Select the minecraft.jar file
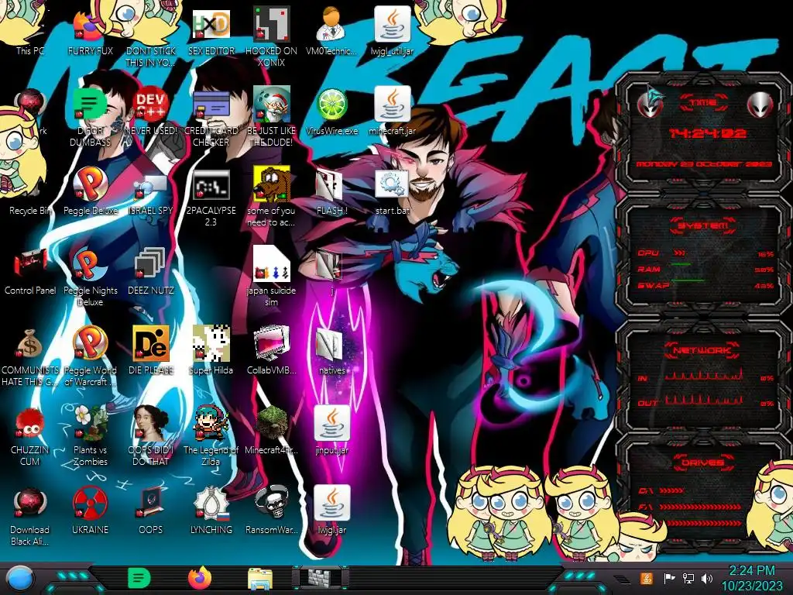793x595 pixels. (x=392, y=105)
